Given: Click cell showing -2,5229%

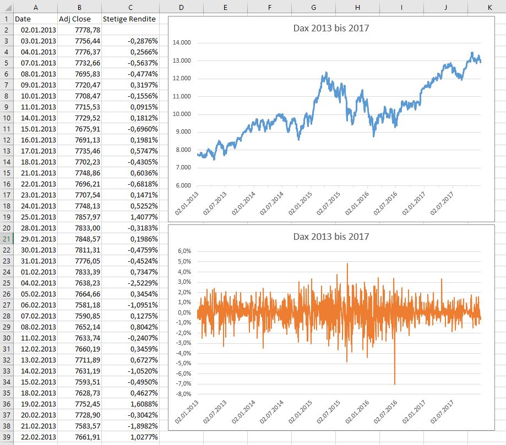Looking at the screenshot, I should coord(130,283).
